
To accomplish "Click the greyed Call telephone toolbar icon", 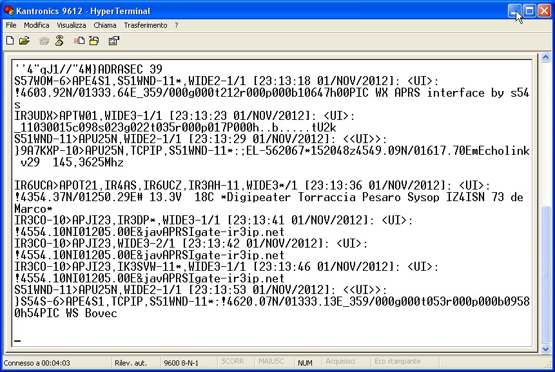I will click(44, 41).
